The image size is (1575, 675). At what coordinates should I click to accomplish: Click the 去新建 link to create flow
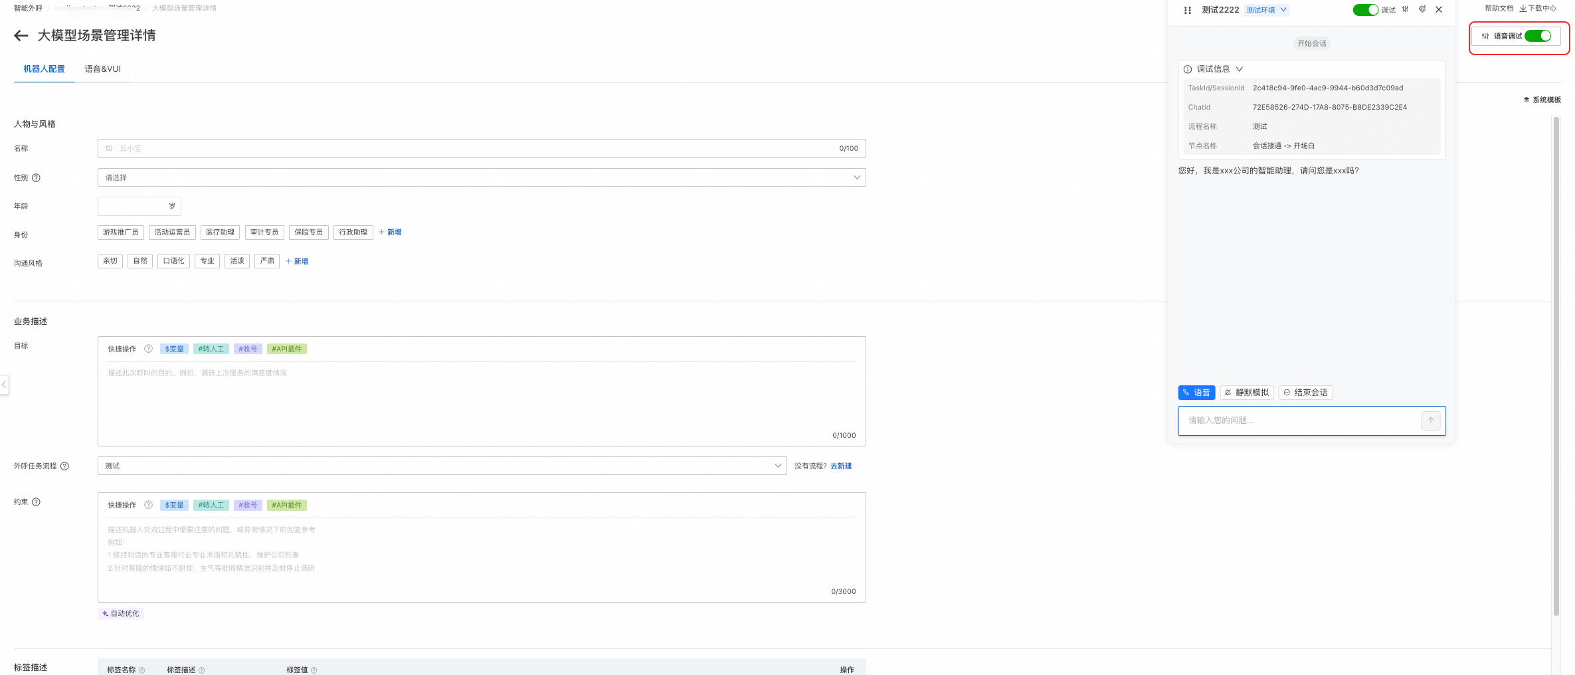pos(841,466)
